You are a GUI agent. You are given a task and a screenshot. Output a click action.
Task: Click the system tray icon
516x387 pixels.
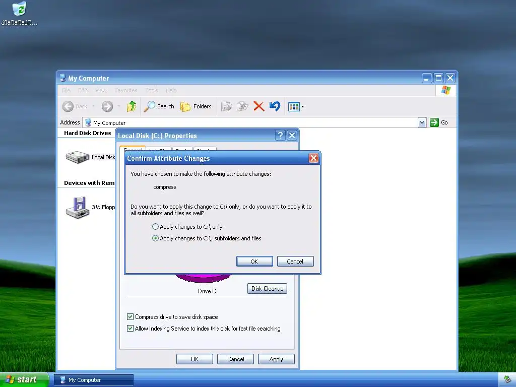click(x=507, y=380)
